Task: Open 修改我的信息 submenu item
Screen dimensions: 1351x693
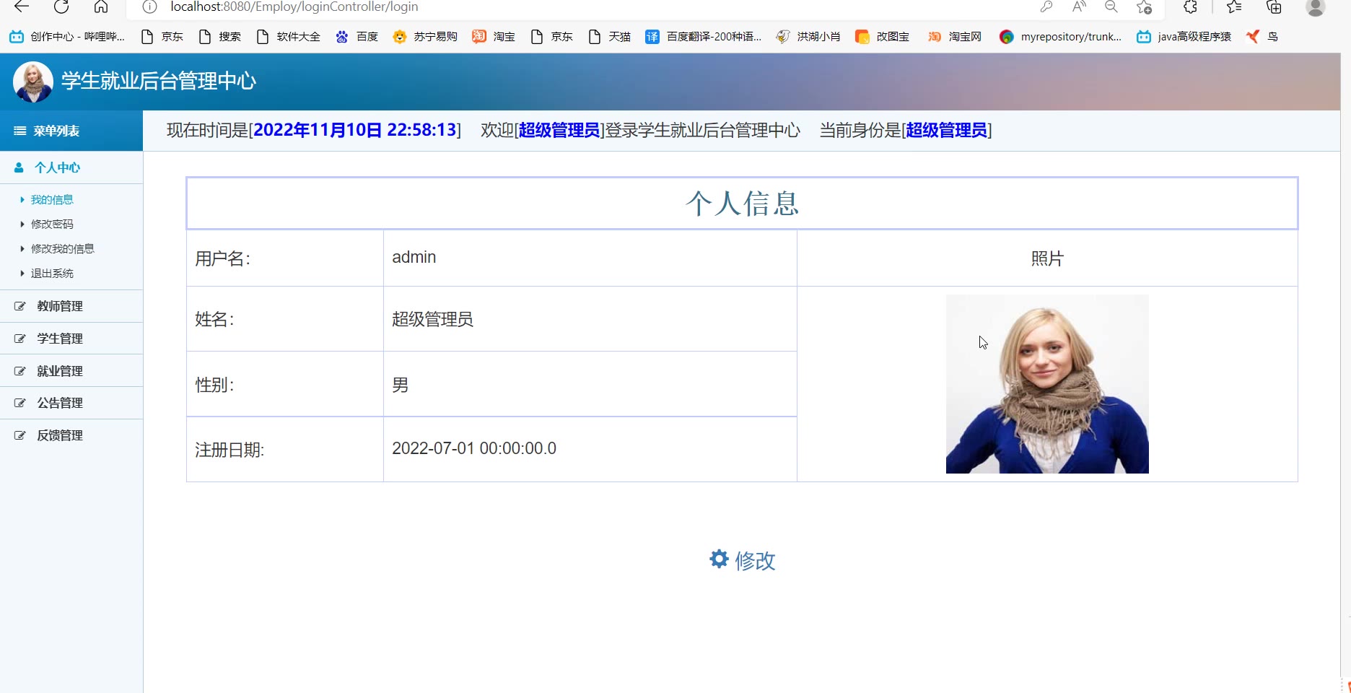Action: point(63,249)
